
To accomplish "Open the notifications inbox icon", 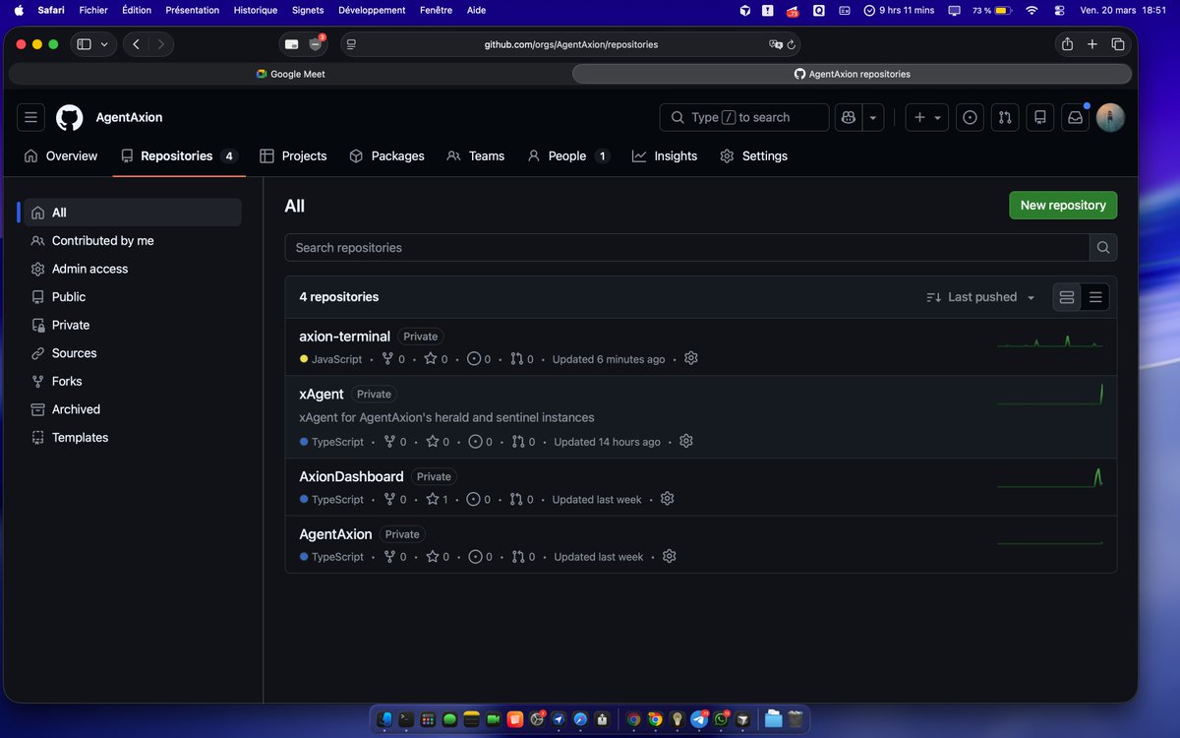I will (x=1075, y=117).
